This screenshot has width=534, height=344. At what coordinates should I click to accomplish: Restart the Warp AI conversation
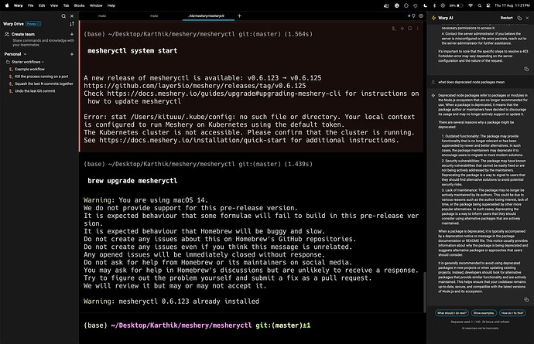pyautogui.click(x=506, y=18)
